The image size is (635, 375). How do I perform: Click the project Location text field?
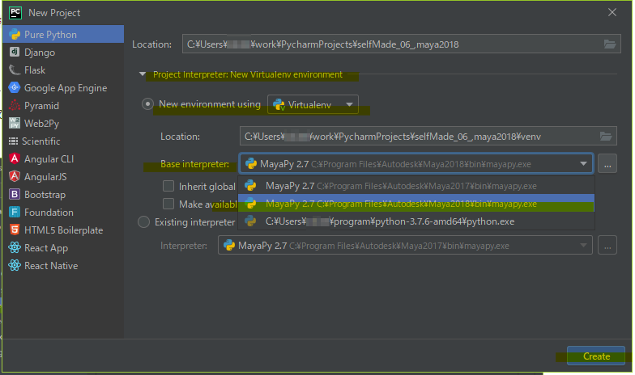pyautogui.click(x=389, y=44)
